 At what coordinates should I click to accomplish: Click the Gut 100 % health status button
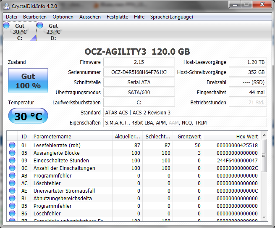(x=28, y=80)
